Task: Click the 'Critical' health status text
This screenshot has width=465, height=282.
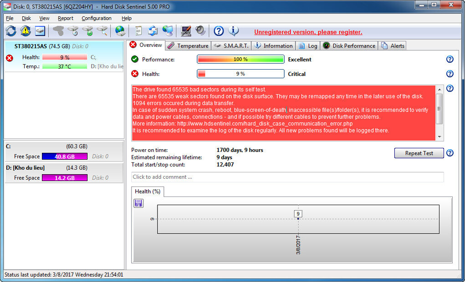Action: (296, 74)
